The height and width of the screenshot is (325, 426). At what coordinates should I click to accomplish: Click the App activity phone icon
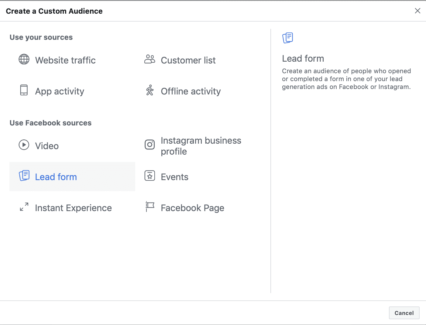pos(24,90)
